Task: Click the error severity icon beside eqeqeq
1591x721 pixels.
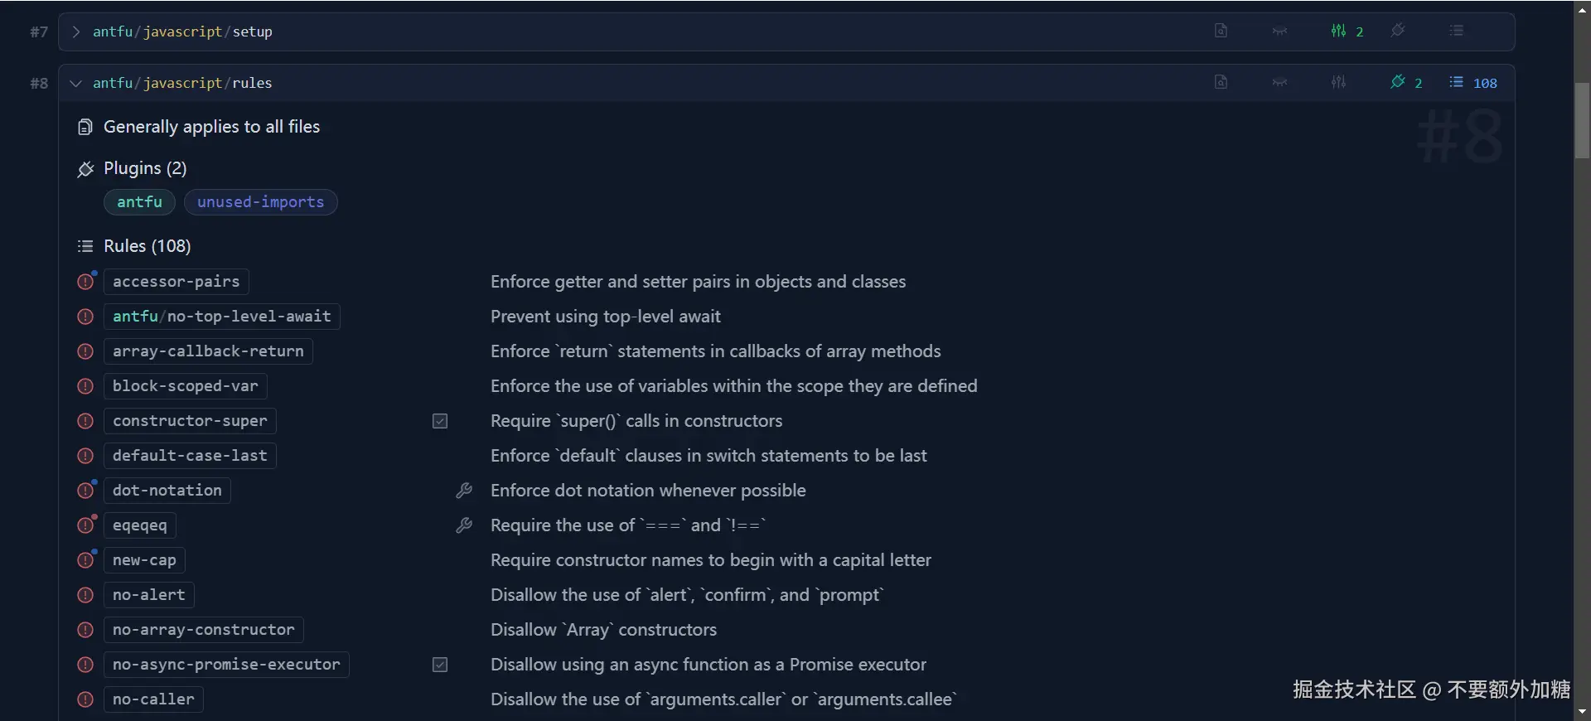Action: click(x=85, y=525)
